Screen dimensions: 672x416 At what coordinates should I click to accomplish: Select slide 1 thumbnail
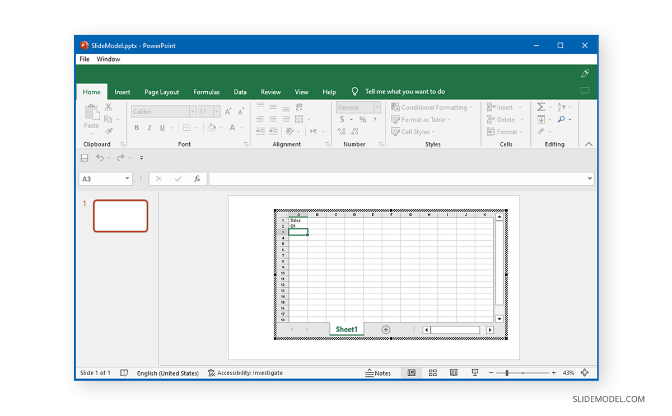point(120,216)
